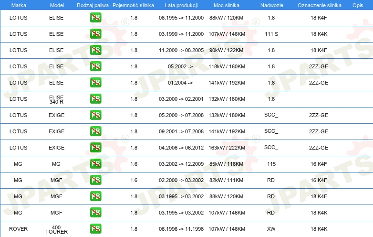Click fuel icon in MGF 82kW row
The width and height of the screenshot is (373, 237).
click(95, 180)
